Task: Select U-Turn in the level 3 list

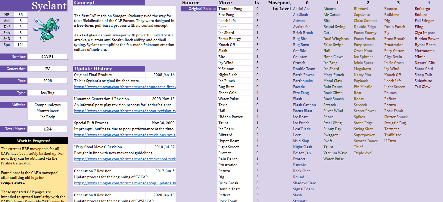Action: pyautogui.click(x=390, y=141)
